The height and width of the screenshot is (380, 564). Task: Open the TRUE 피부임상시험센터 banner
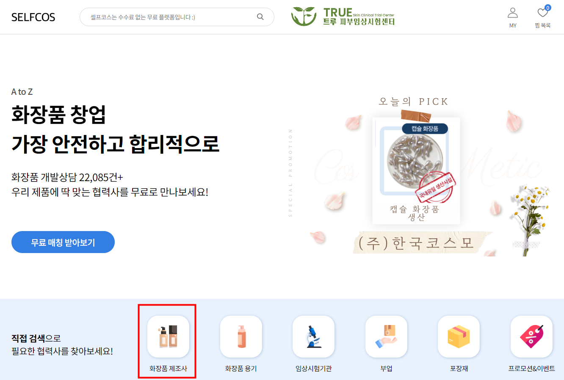coord(343,17)
